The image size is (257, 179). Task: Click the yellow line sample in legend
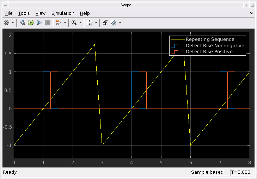point(178,39)
